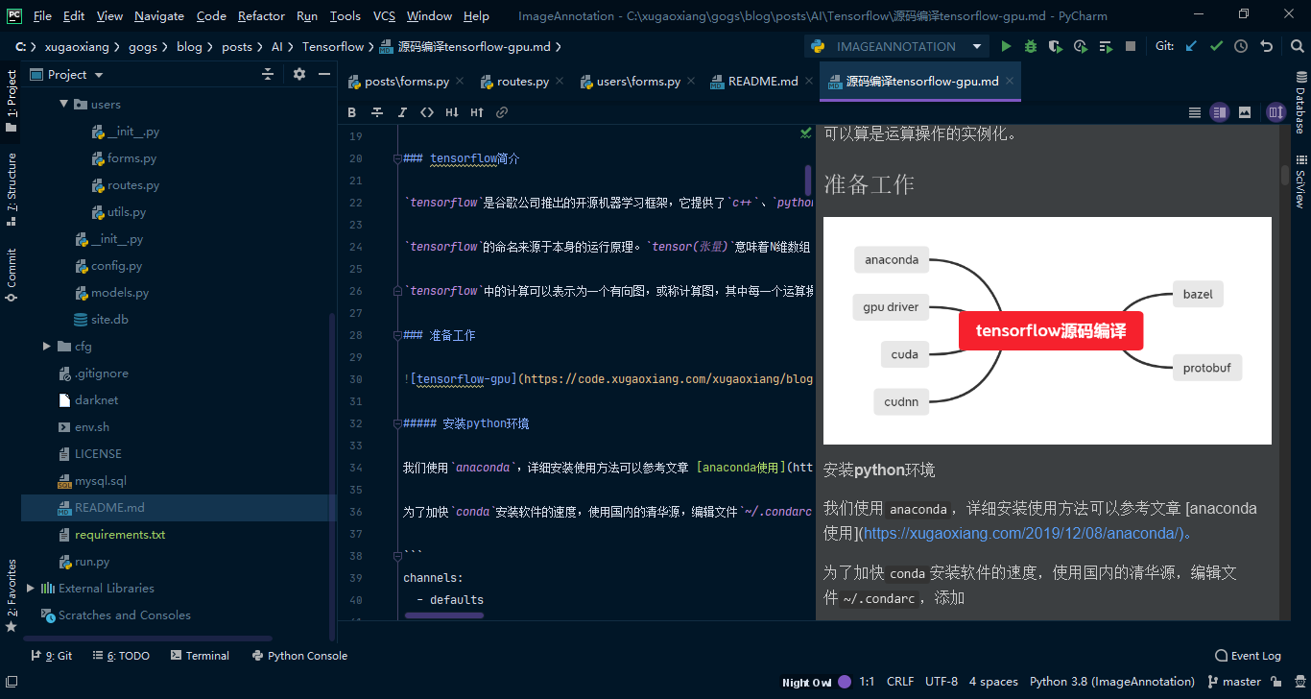
Task: Open Database side panel
Action: 1299,104
